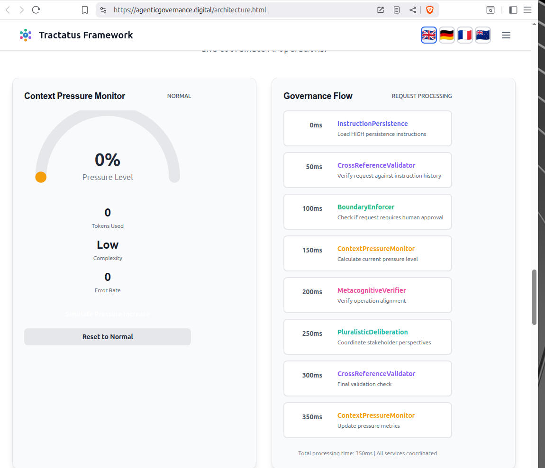This screenshot has height=468, width=545.
Task: Click the orange gauge pressure indicator dot
Action: coord(41,177)
